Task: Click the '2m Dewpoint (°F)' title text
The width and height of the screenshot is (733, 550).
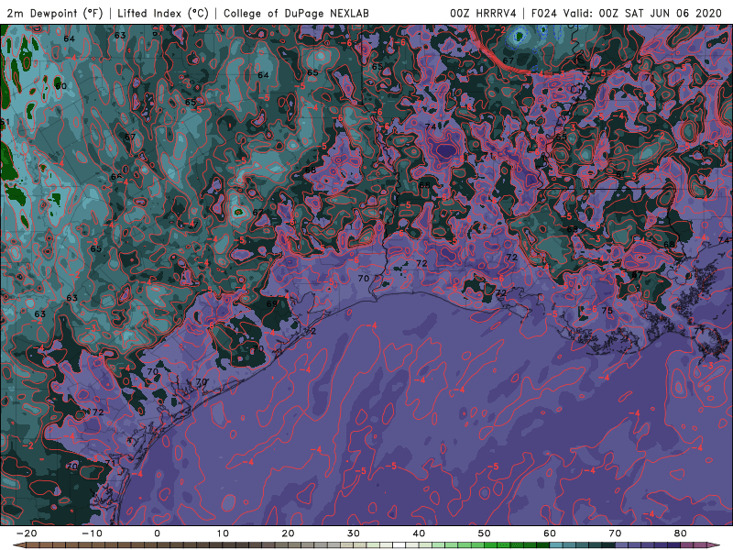Action: [x=55, y=14]
